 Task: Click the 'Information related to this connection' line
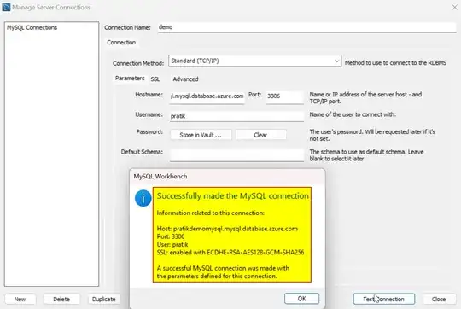(x=210, y=213)
